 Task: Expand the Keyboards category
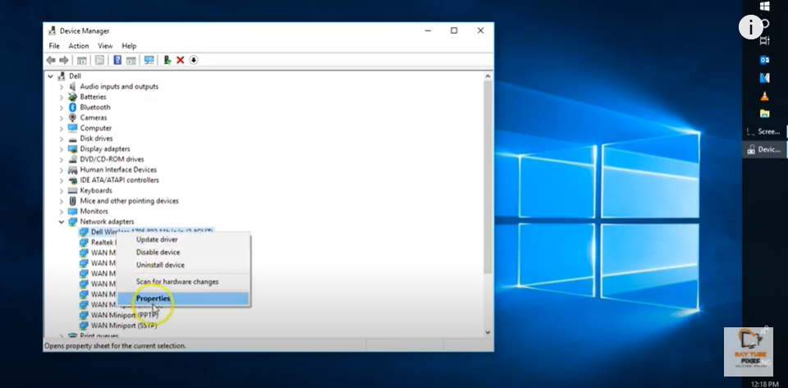point(62,190)
